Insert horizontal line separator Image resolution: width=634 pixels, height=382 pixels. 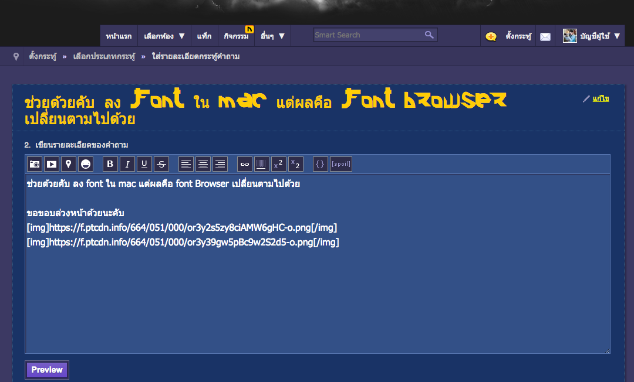pos(262,164)
